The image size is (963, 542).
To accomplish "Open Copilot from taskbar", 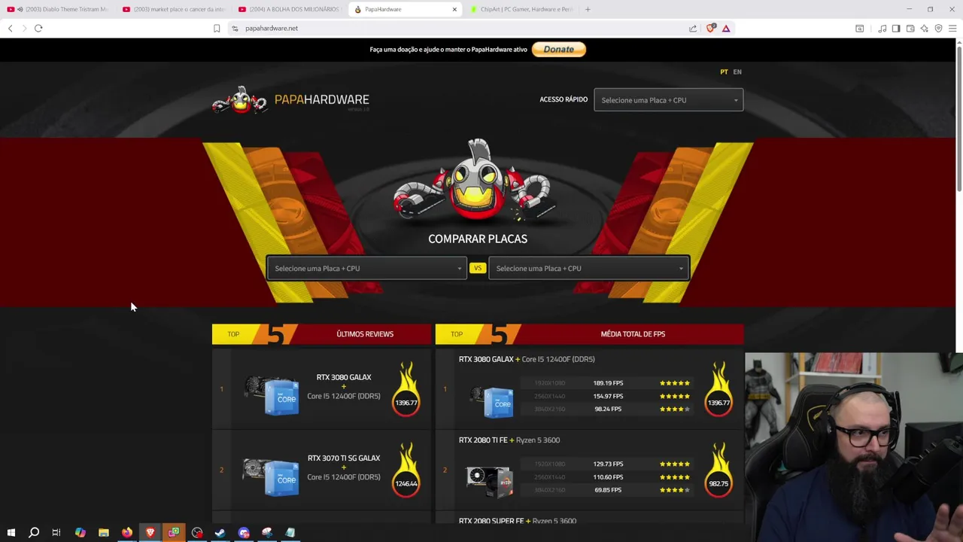I will (x=81, y=532).
